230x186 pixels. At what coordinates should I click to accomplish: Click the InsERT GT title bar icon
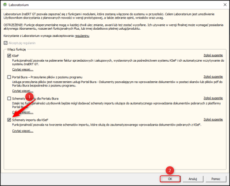5,5
